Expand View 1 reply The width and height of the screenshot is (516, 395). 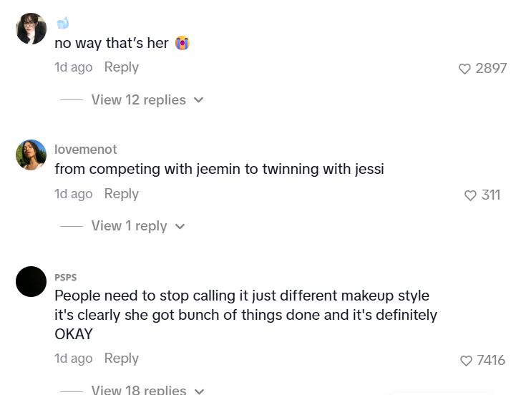click(129, 226)
